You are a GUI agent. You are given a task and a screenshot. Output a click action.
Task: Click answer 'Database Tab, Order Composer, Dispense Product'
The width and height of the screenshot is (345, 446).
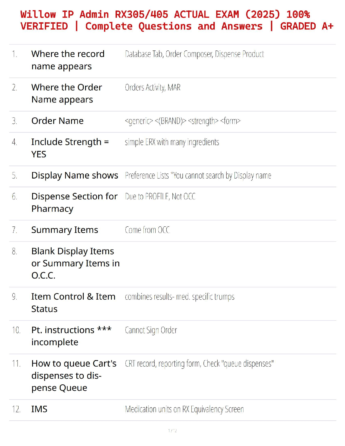tap(194, 54)
